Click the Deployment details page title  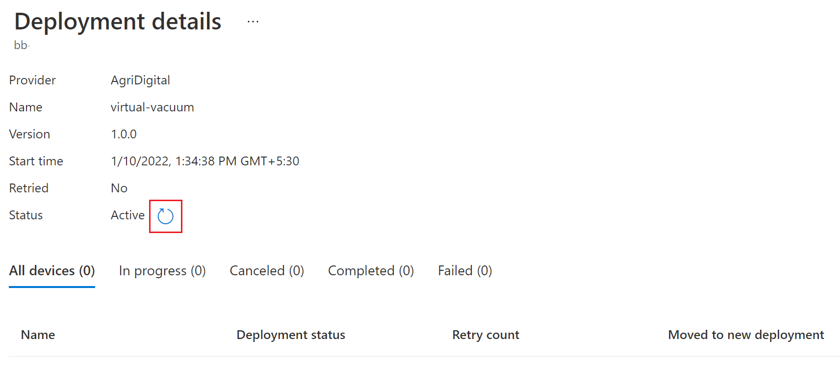[x=118, y=22]
